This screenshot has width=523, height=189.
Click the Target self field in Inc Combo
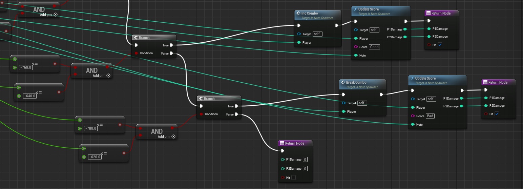click(x=317, y=34)
